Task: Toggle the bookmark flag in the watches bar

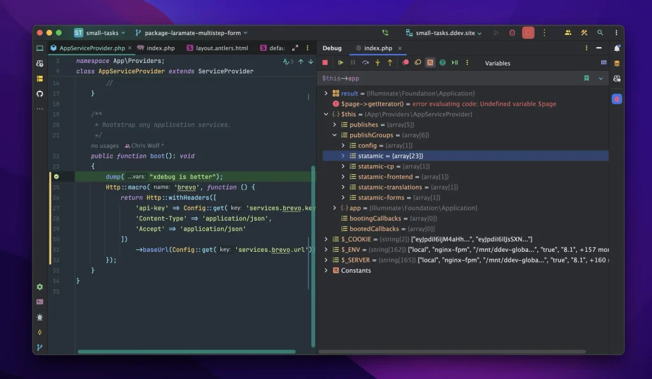Action: [587, 78]
